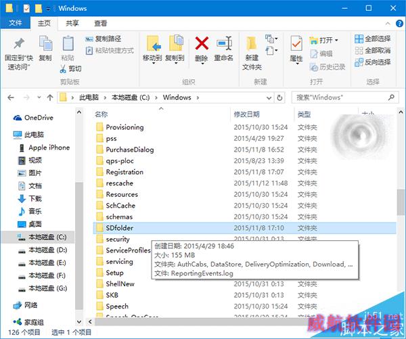Click the Cut scissors icon

tap(63, 68)
